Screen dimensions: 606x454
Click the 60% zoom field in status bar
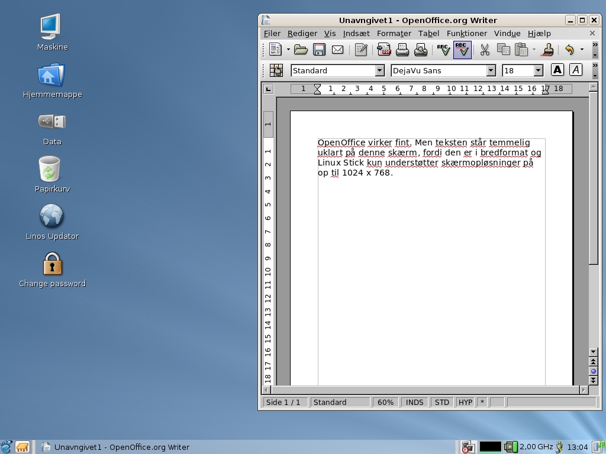385,402
